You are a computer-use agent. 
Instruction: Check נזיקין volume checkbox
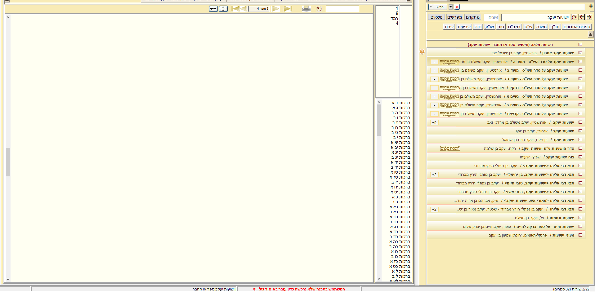pyautogui.click(x=580, y=88)
